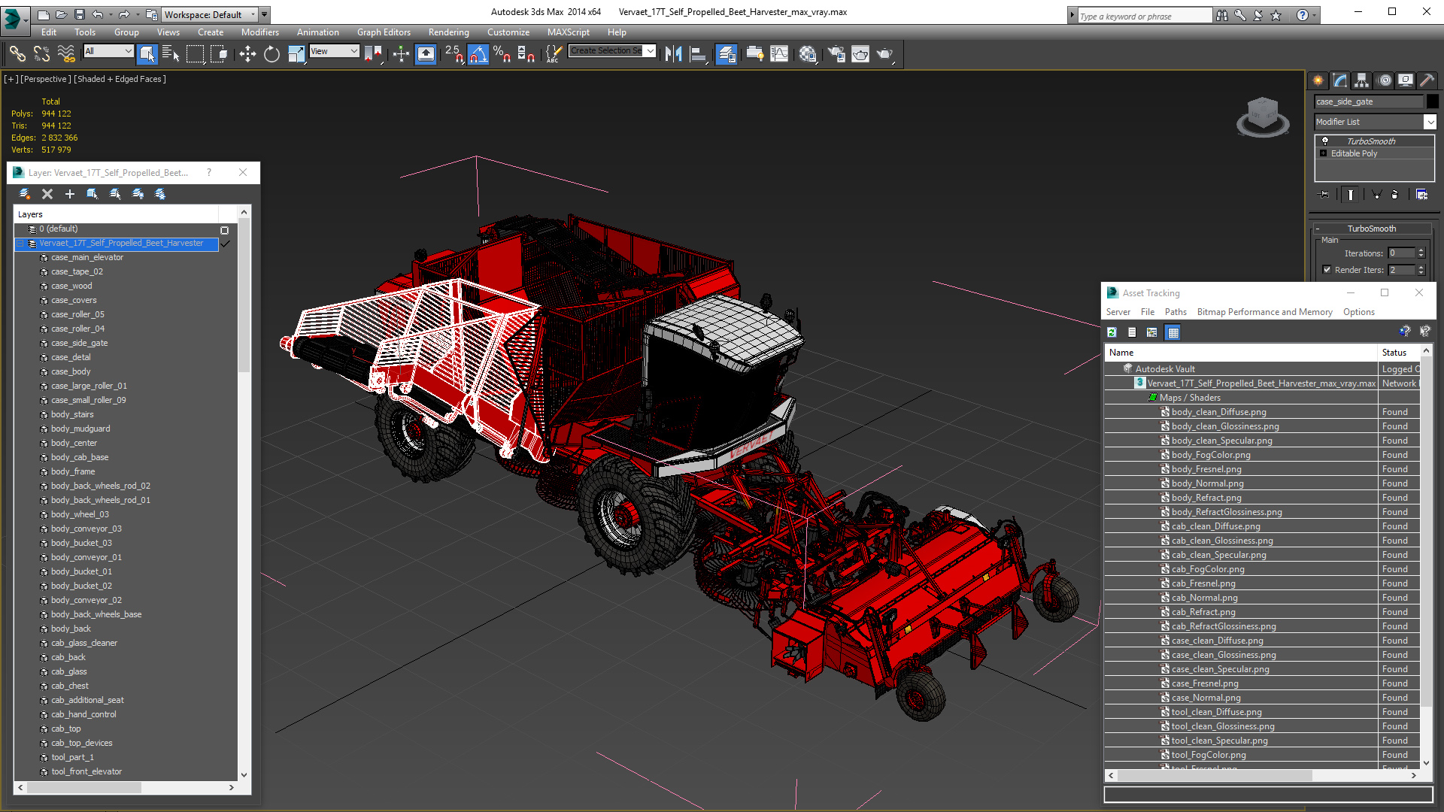Viewport: 1444px width, 812px height.
Task: Click the object name input field
Action: tap(1367, 101)
